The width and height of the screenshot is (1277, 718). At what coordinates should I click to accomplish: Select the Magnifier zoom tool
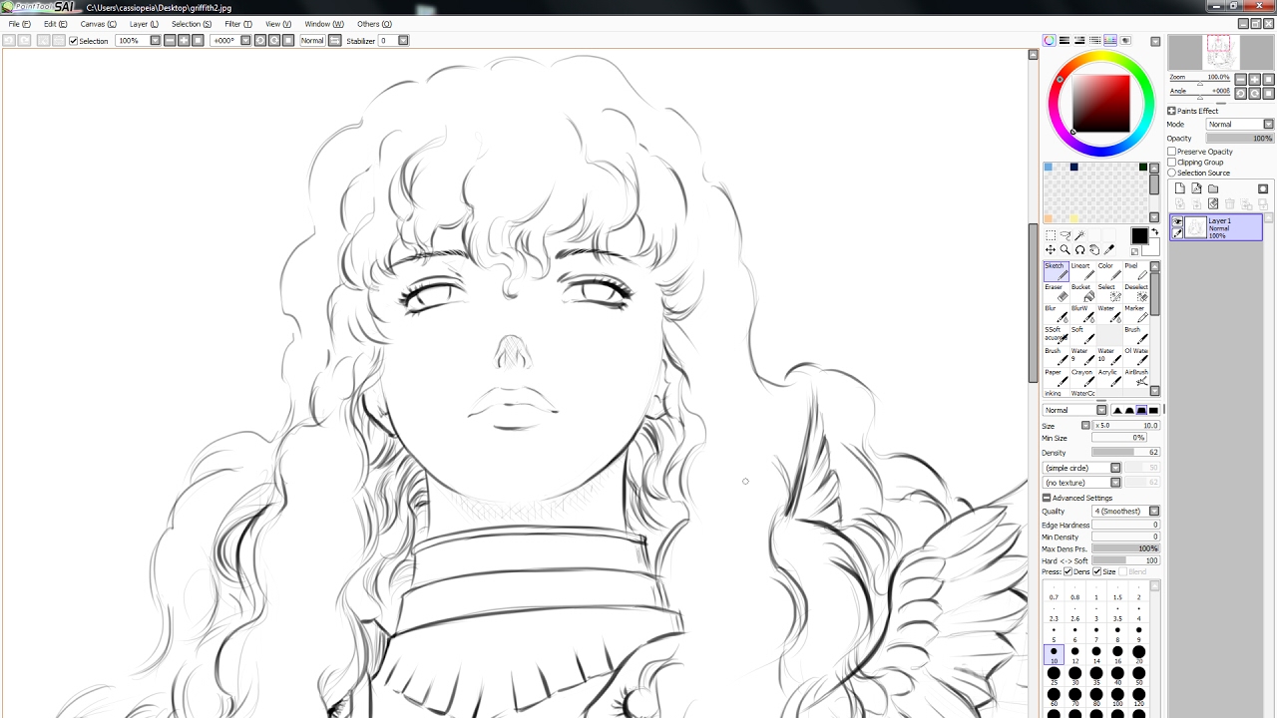1064,249
